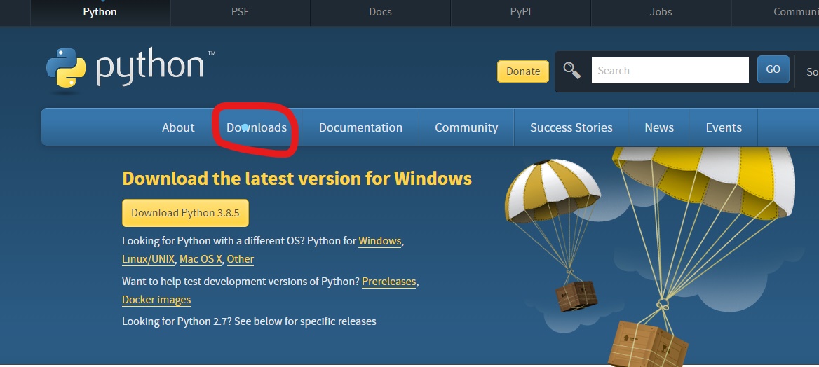Click the Python logo in header
Image resolution: width=819 pixels, height=367 pixels.
(x=130, y=69)
